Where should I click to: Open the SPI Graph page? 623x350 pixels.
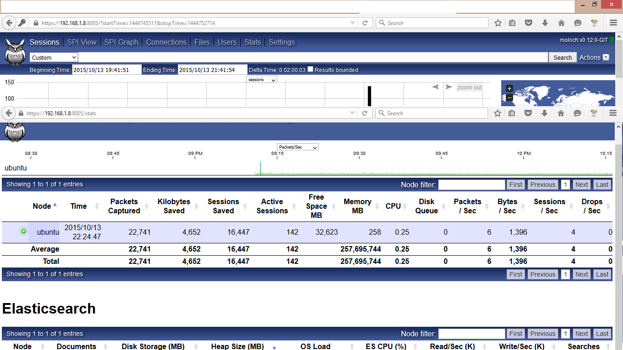[x=121, y=42]
